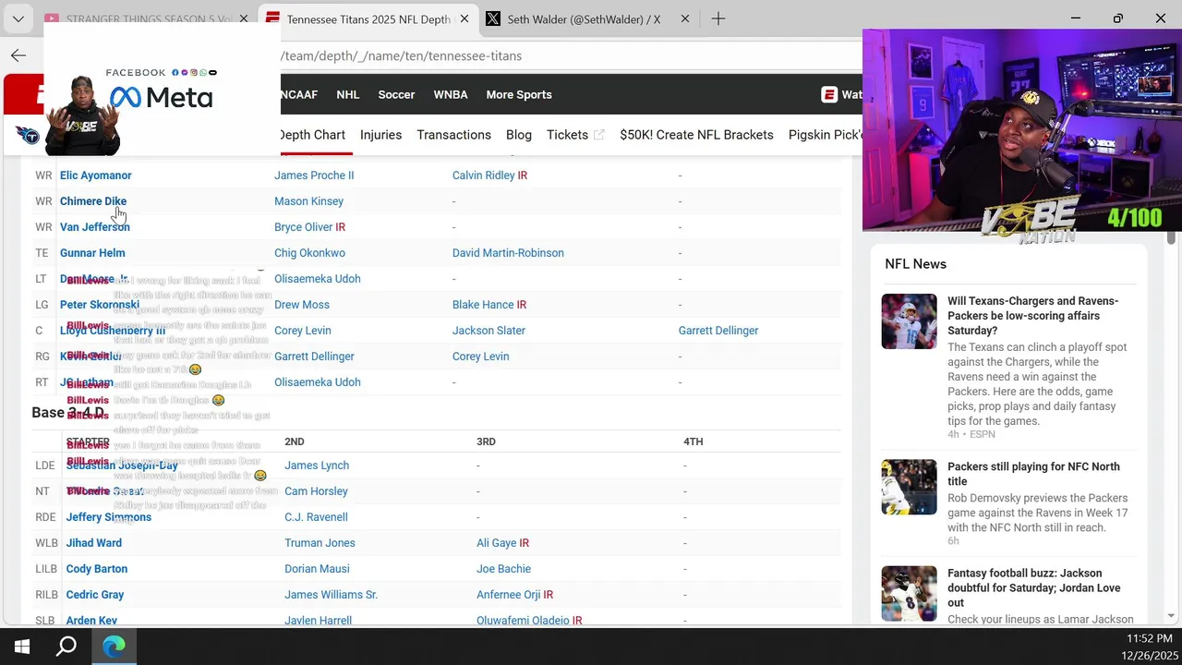Open Joe Bachie player link

pos(503,569)
